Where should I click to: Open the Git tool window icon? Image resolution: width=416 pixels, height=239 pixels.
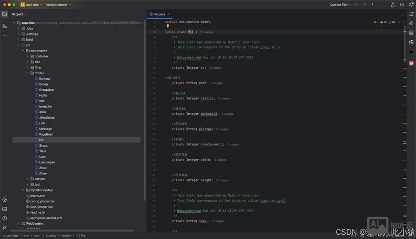(5, 228)
